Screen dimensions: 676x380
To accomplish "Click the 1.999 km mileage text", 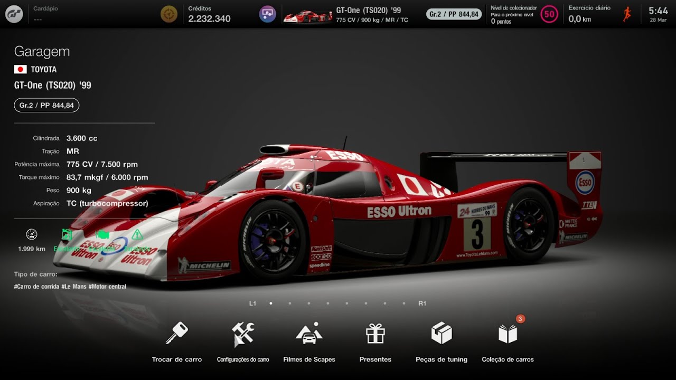I will pos(32,249).
